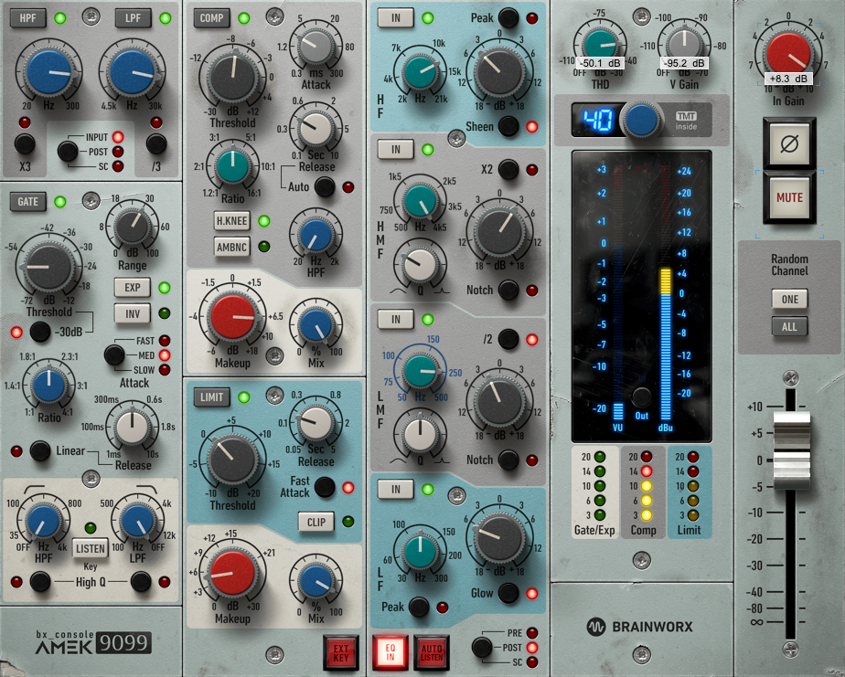
Task: Click the V Gain knob
Action: [684, 46]
